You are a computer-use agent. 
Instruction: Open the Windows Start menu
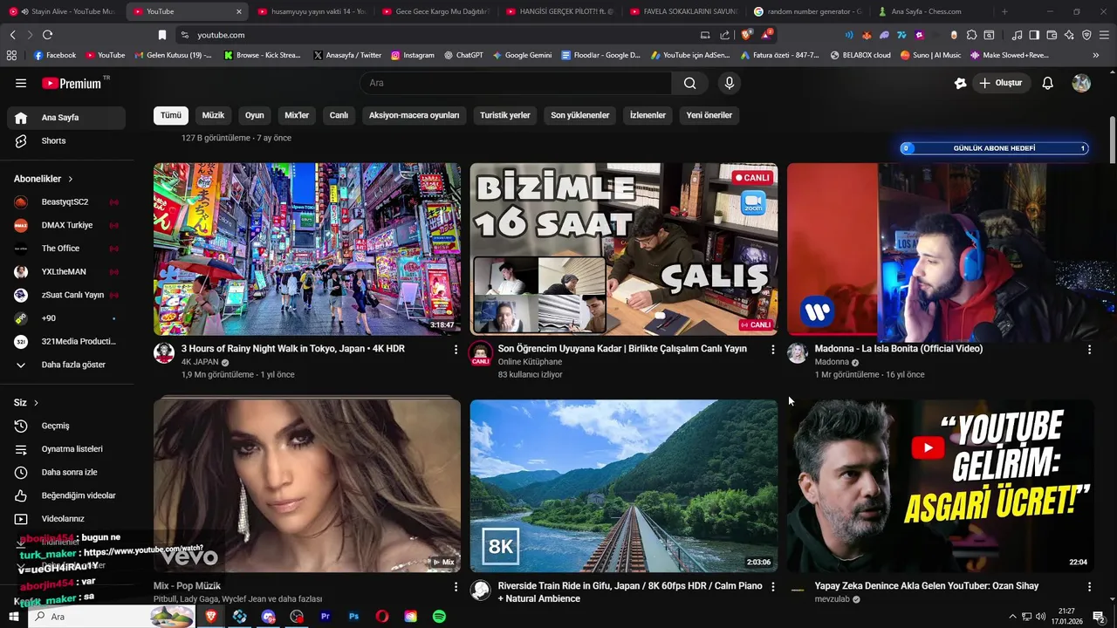pos(13,617)
